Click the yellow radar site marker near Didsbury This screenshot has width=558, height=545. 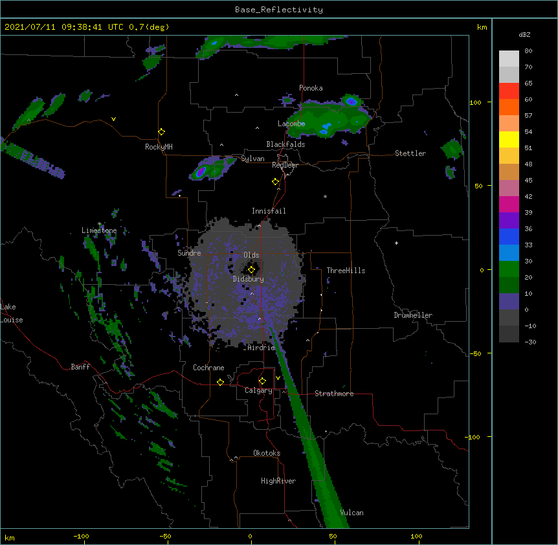(251, 270)
